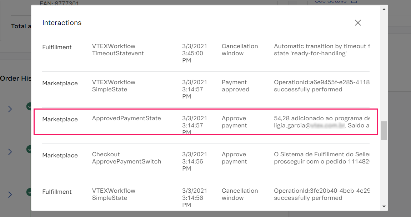Click the Interactions dialog title
Image resolution: width=411 pixels, height=217 pixels.
(x=62, y=23)
